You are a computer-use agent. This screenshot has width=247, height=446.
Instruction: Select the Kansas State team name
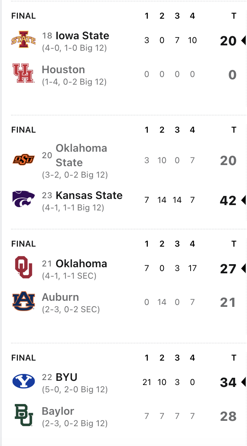pos(89,196)
